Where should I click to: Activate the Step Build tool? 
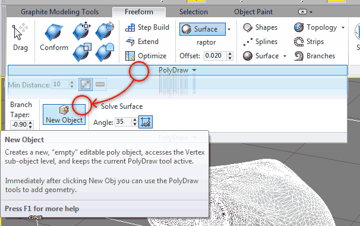pos(147,27)
